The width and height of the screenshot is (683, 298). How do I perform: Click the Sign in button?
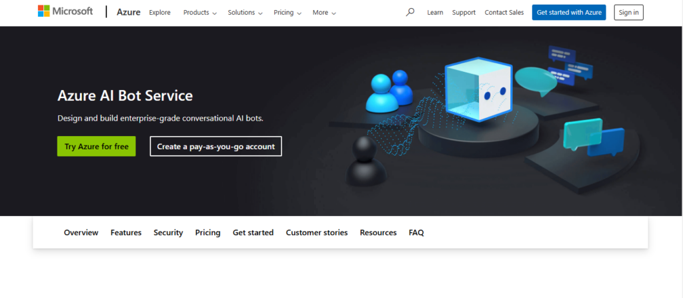[x=628, y=12]
